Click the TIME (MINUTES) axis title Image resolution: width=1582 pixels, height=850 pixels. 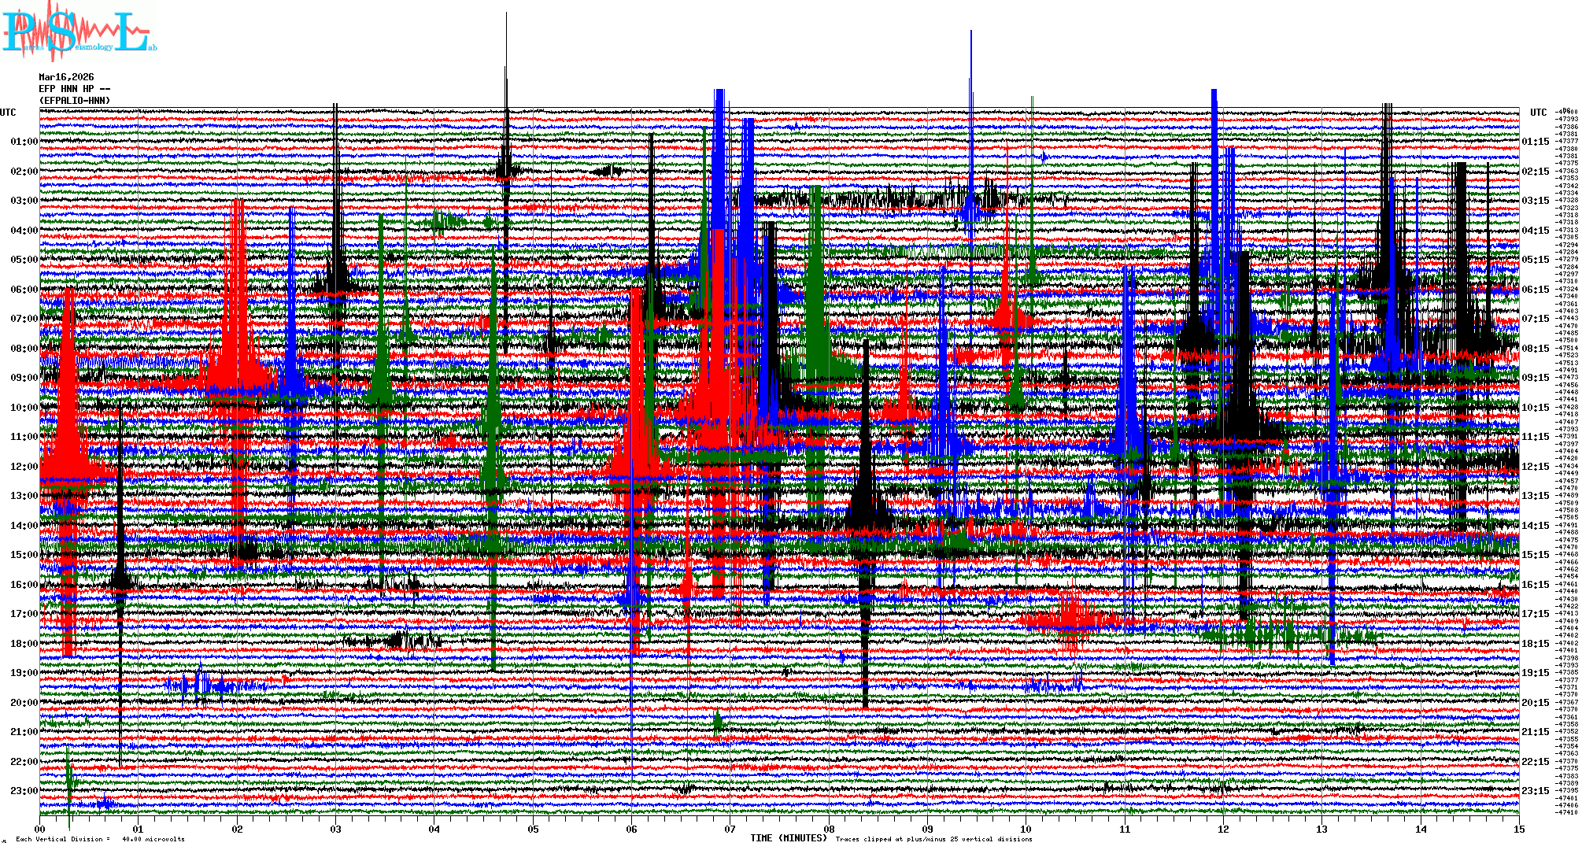[x=789, y=838]
